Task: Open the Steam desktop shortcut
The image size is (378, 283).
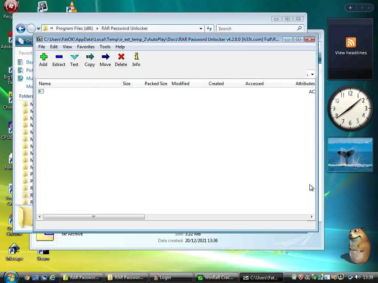Action: 43,255
